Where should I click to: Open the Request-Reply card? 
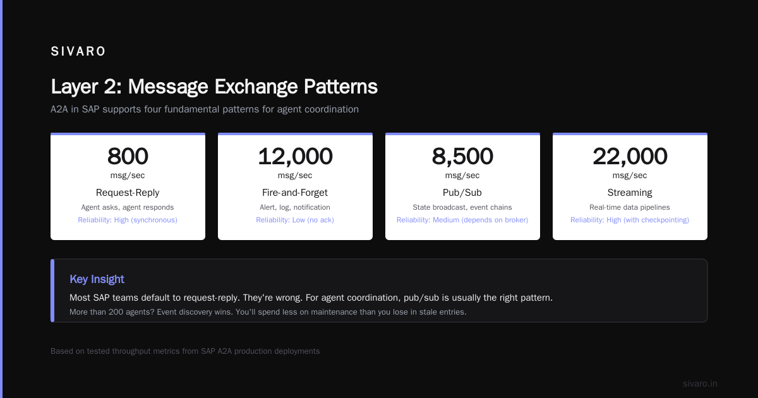[x=128, y=186]
